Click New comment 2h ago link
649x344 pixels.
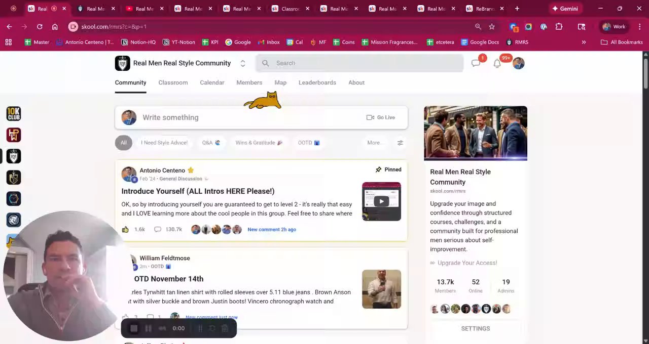click(x=272, y=230)
